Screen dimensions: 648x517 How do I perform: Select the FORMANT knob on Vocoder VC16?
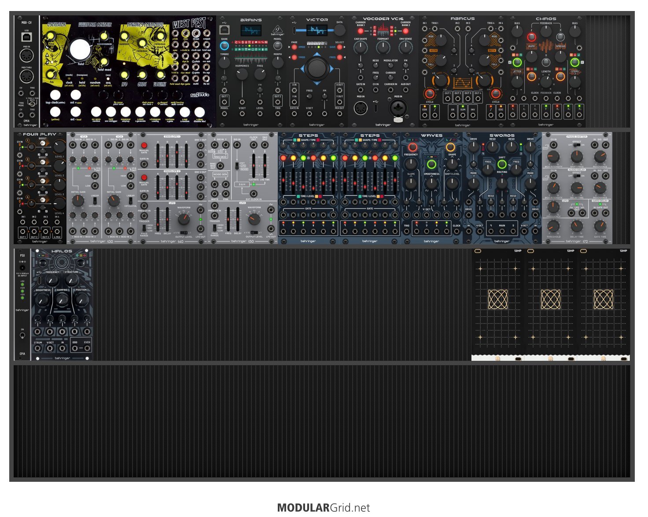[383, 47]
